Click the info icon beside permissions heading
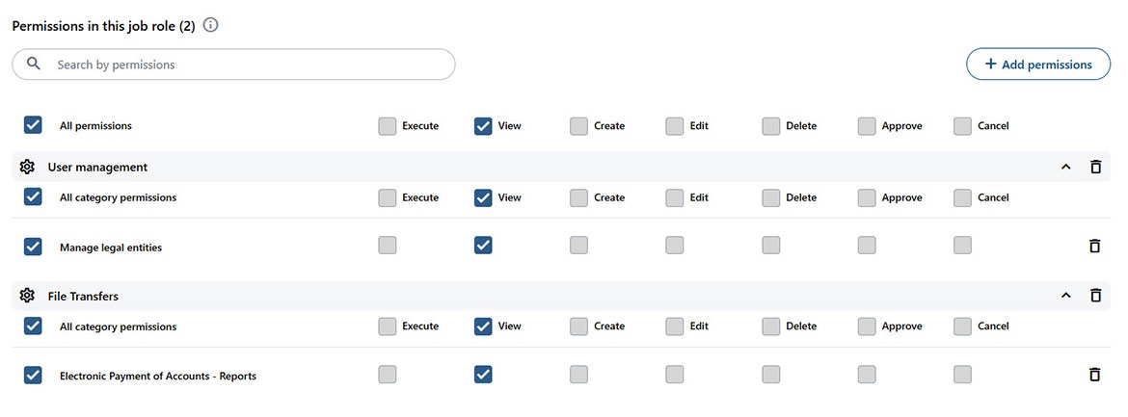1128x417 pixels. [x=210, y=26]
